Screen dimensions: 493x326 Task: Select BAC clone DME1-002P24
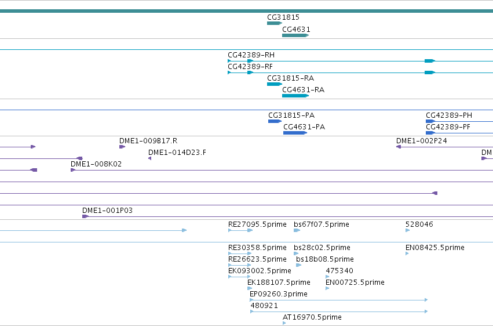pos(421,141)
